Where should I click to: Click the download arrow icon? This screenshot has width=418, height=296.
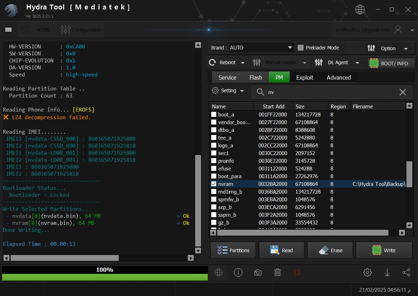coord(387,273)
